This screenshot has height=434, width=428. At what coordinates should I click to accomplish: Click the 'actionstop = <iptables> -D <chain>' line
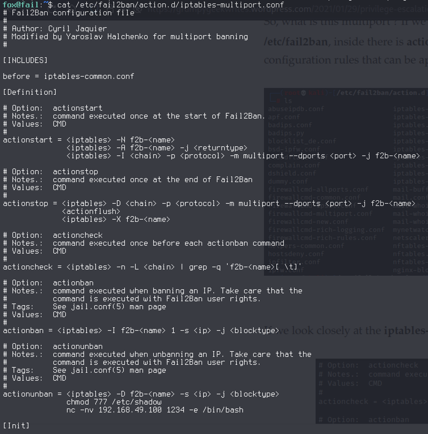[x=209, y=203]
